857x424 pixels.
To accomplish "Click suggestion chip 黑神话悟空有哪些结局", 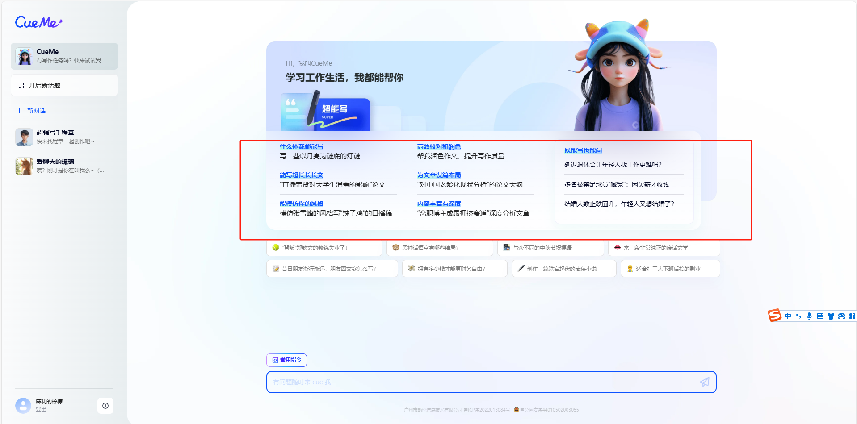I will coord(440,248).
